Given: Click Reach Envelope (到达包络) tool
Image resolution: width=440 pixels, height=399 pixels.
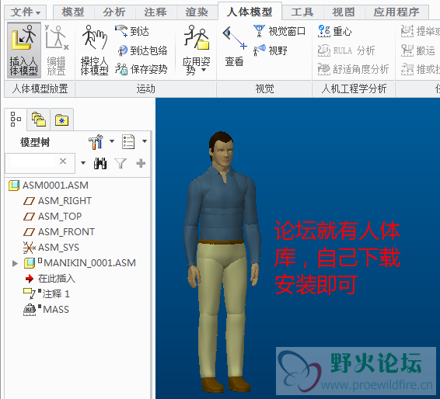Looking at the screenshot, I should [142, 50].
